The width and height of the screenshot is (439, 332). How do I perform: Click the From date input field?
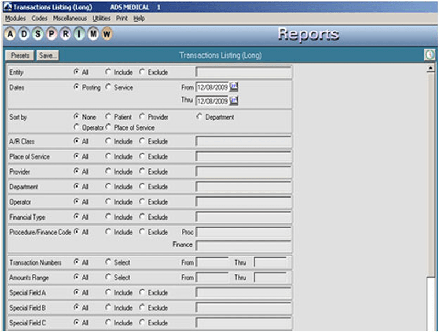click(x=212, y=87)
